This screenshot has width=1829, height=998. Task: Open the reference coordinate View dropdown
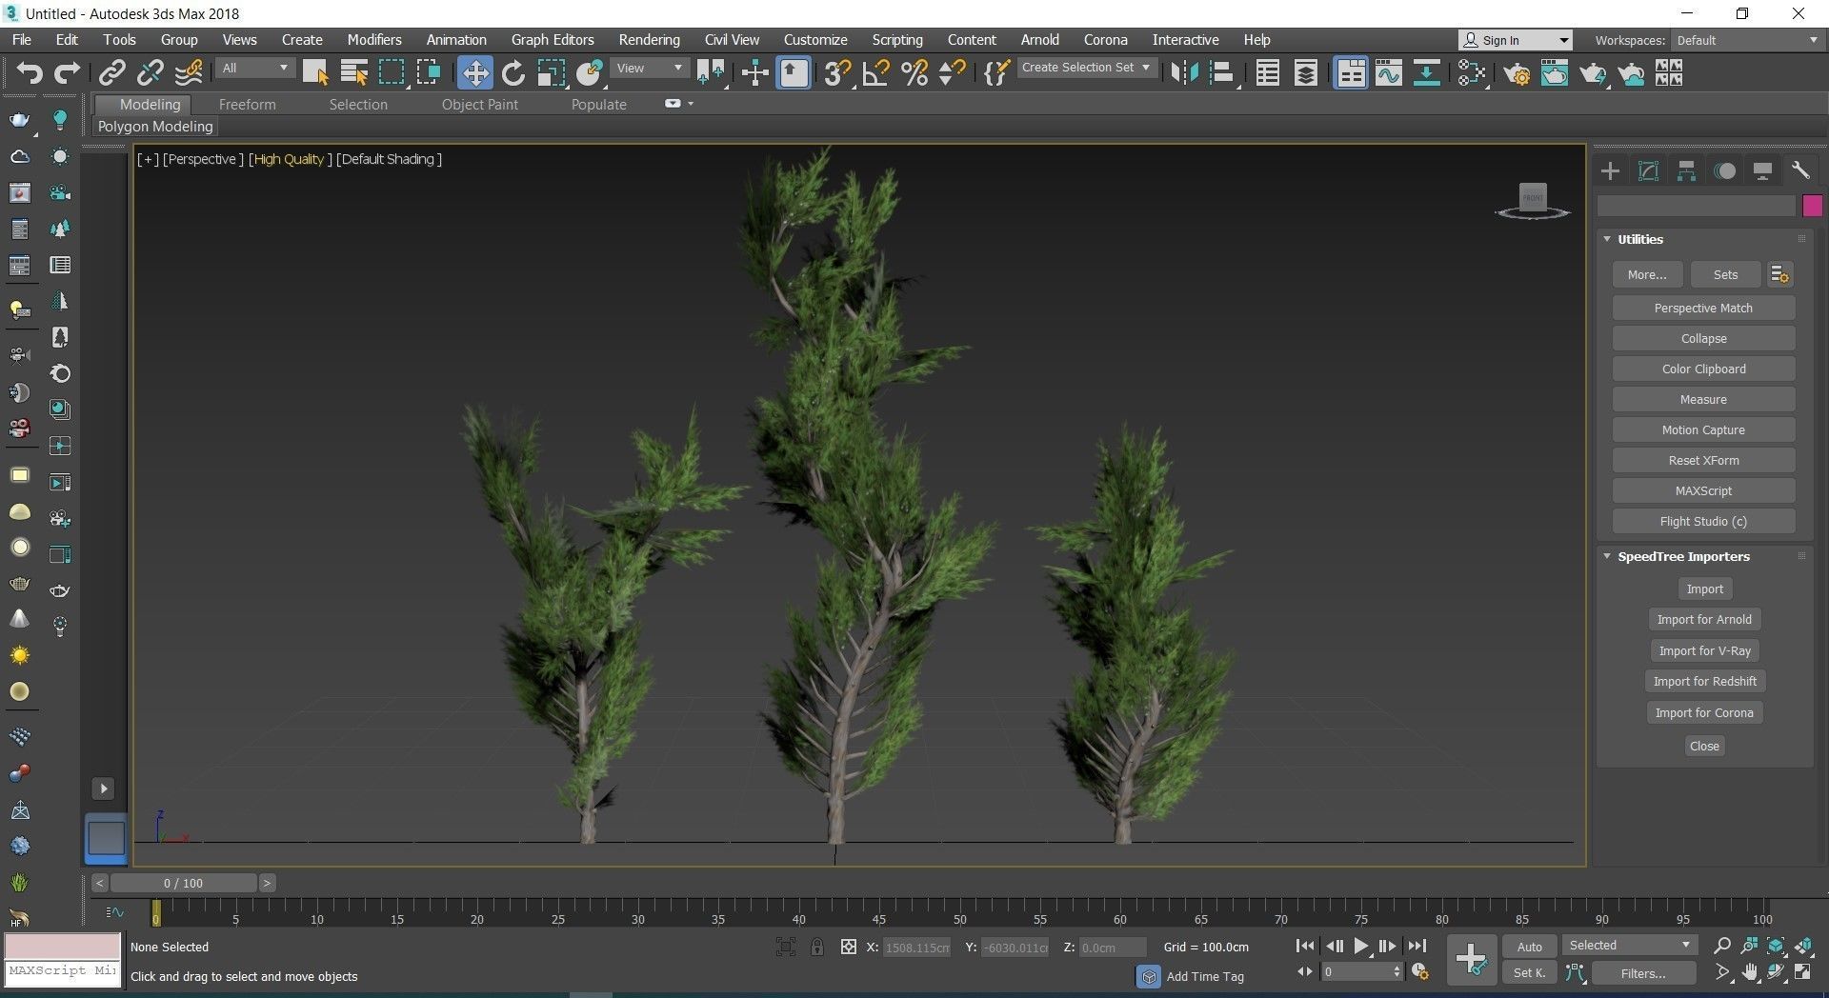(x=650, y=69)
